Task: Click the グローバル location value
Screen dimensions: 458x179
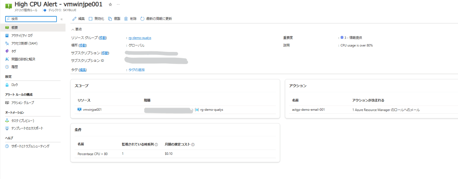Action: point(136,45)
